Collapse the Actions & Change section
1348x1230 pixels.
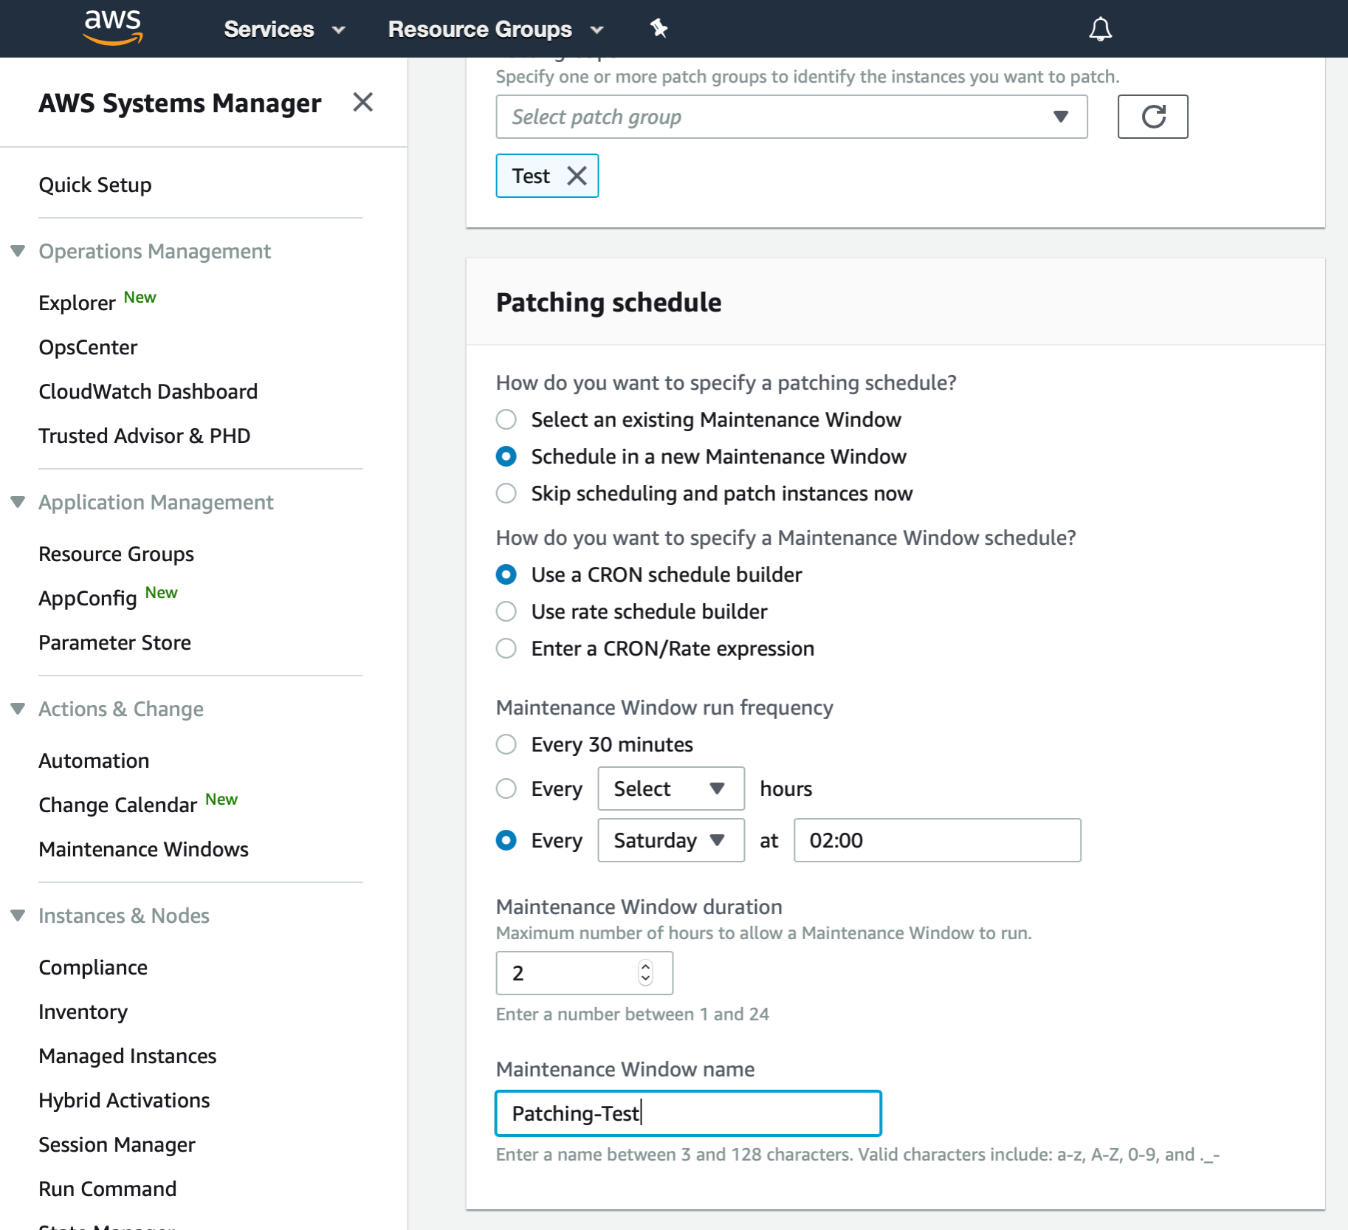[x=18, y=708]
